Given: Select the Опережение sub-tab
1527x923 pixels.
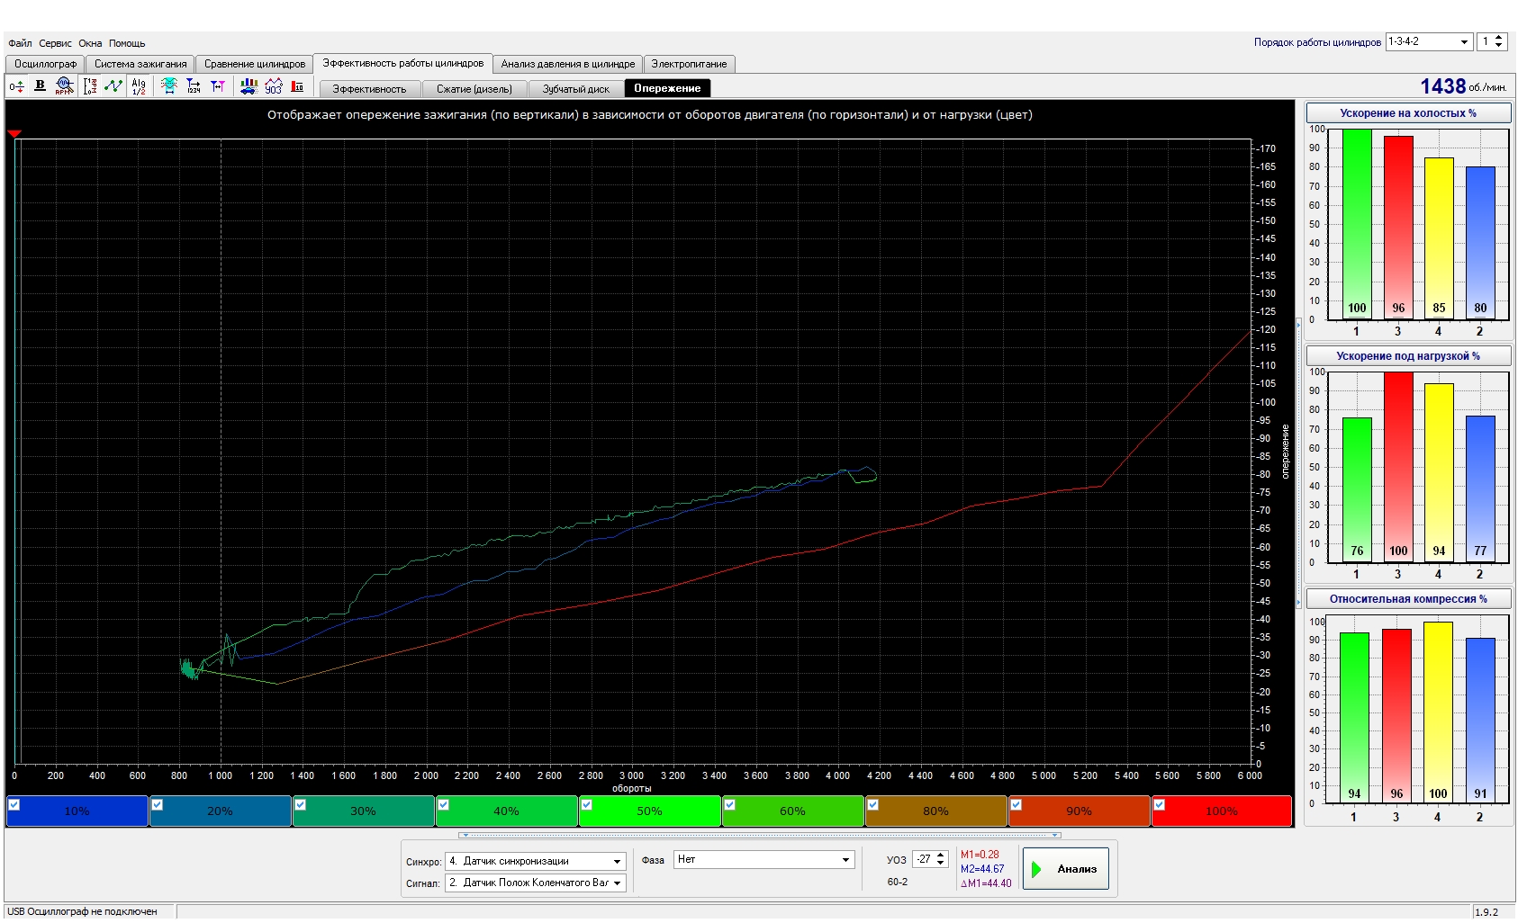Looking at the screenshot, I should tap(667, 88).
